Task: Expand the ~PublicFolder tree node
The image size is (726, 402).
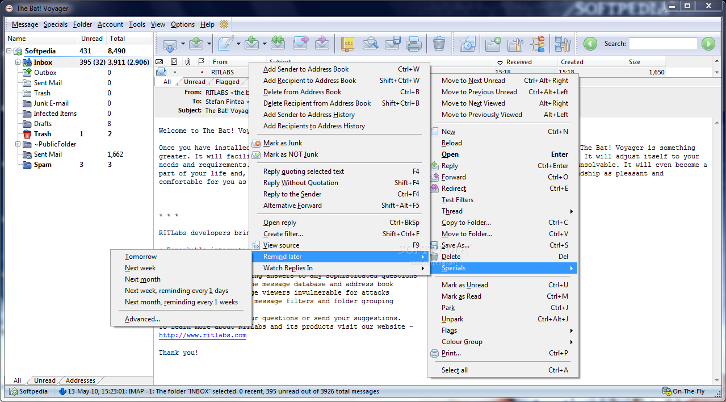Action: [18, 144]
